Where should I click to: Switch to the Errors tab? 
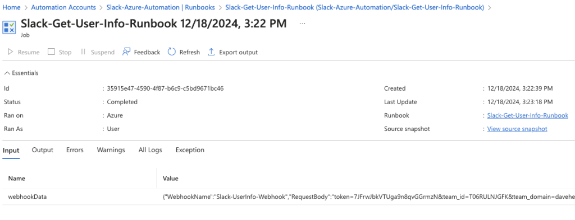pyautogui.click(x=75, y=150)
